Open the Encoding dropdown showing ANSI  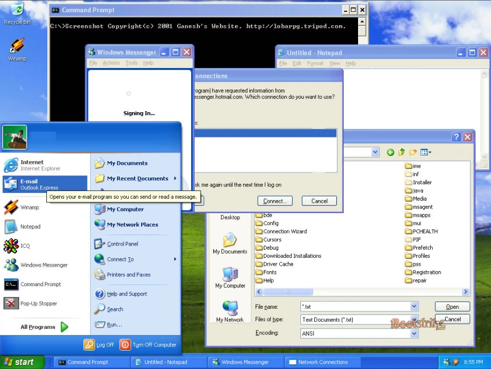click(414, 333)
